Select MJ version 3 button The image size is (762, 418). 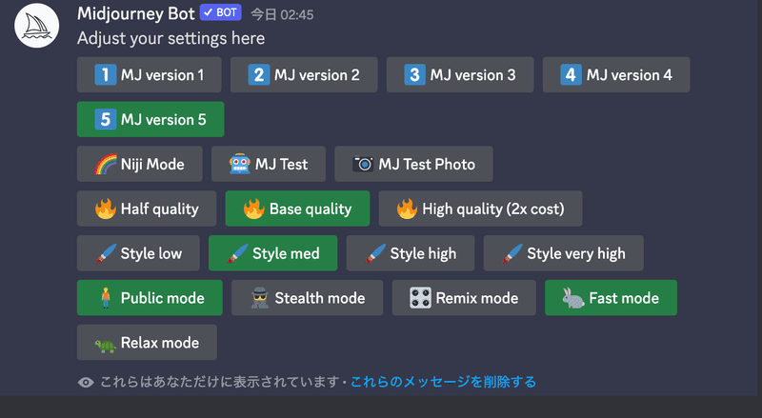(x=460, y=75)
